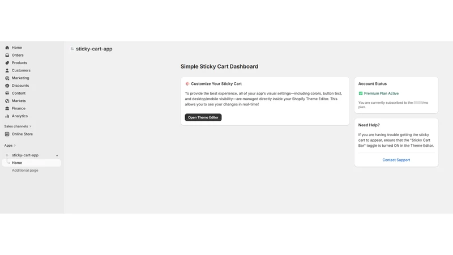Image resolution: width=453 pixels, height=255 pixels.
Task: View Analytics
Action: click(x=20, y=116)
